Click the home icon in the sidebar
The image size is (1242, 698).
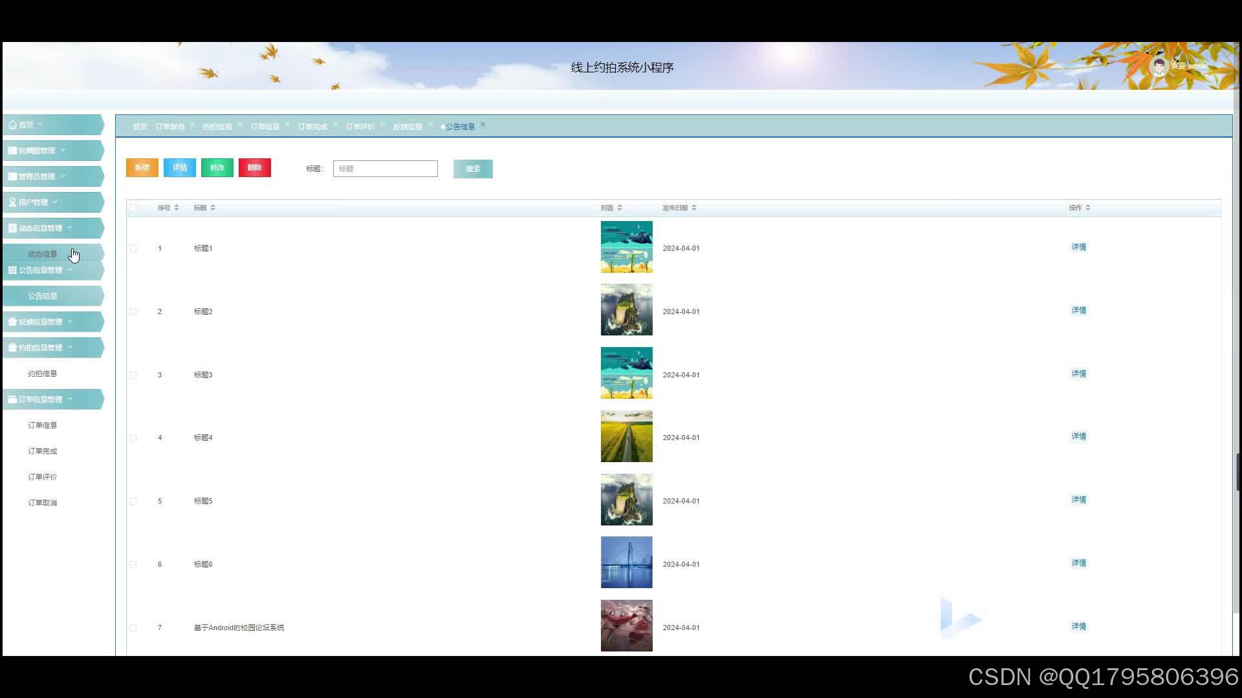(x=12, y=125)
